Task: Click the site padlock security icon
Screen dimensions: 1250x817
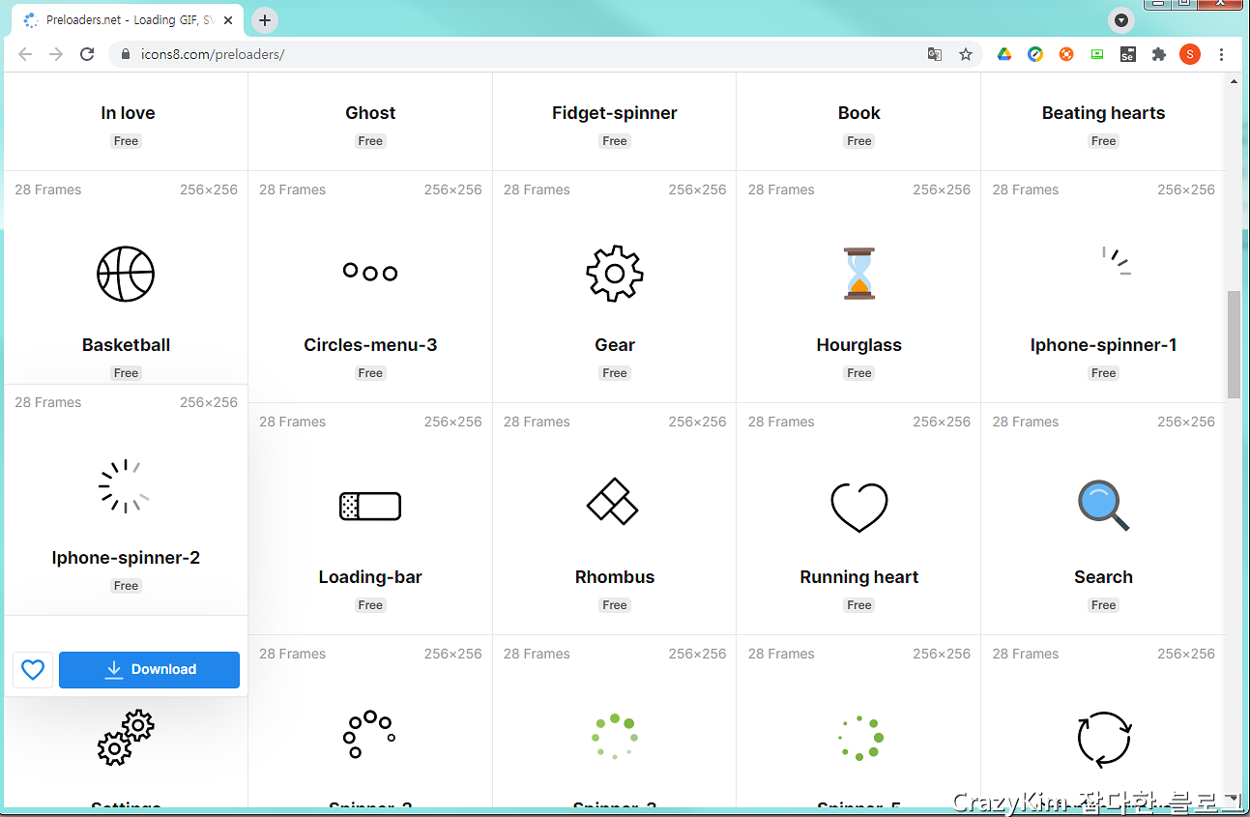Action: tap(125, 54)
